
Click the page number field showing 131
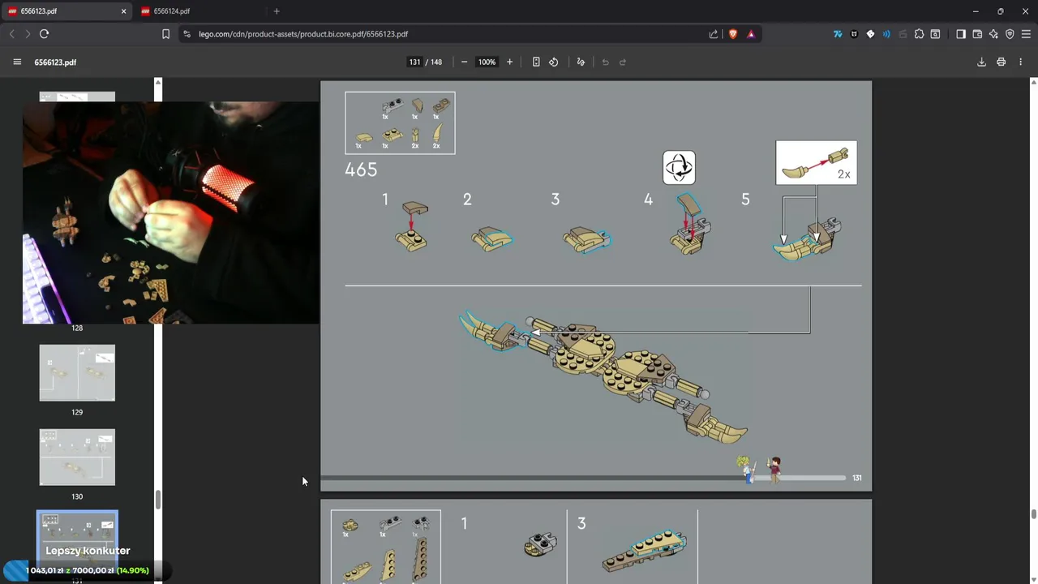point(415,62)
